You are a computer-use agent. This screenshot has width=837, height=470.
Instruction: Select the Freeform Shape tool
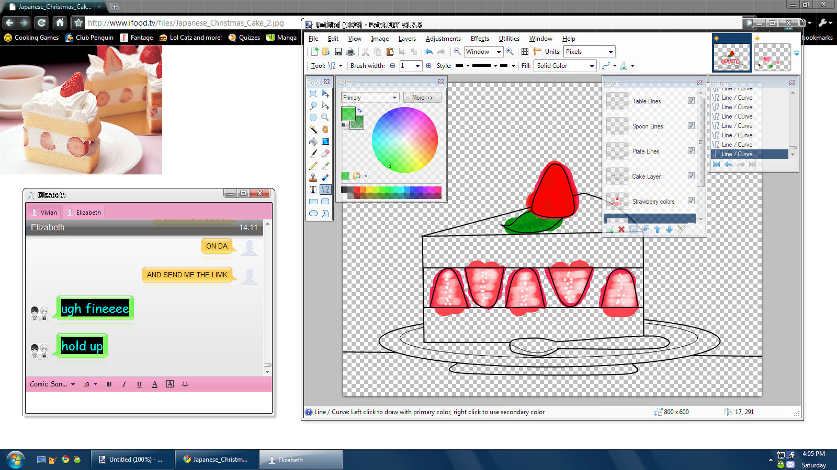pyautogui.click(x=325, y=214)
